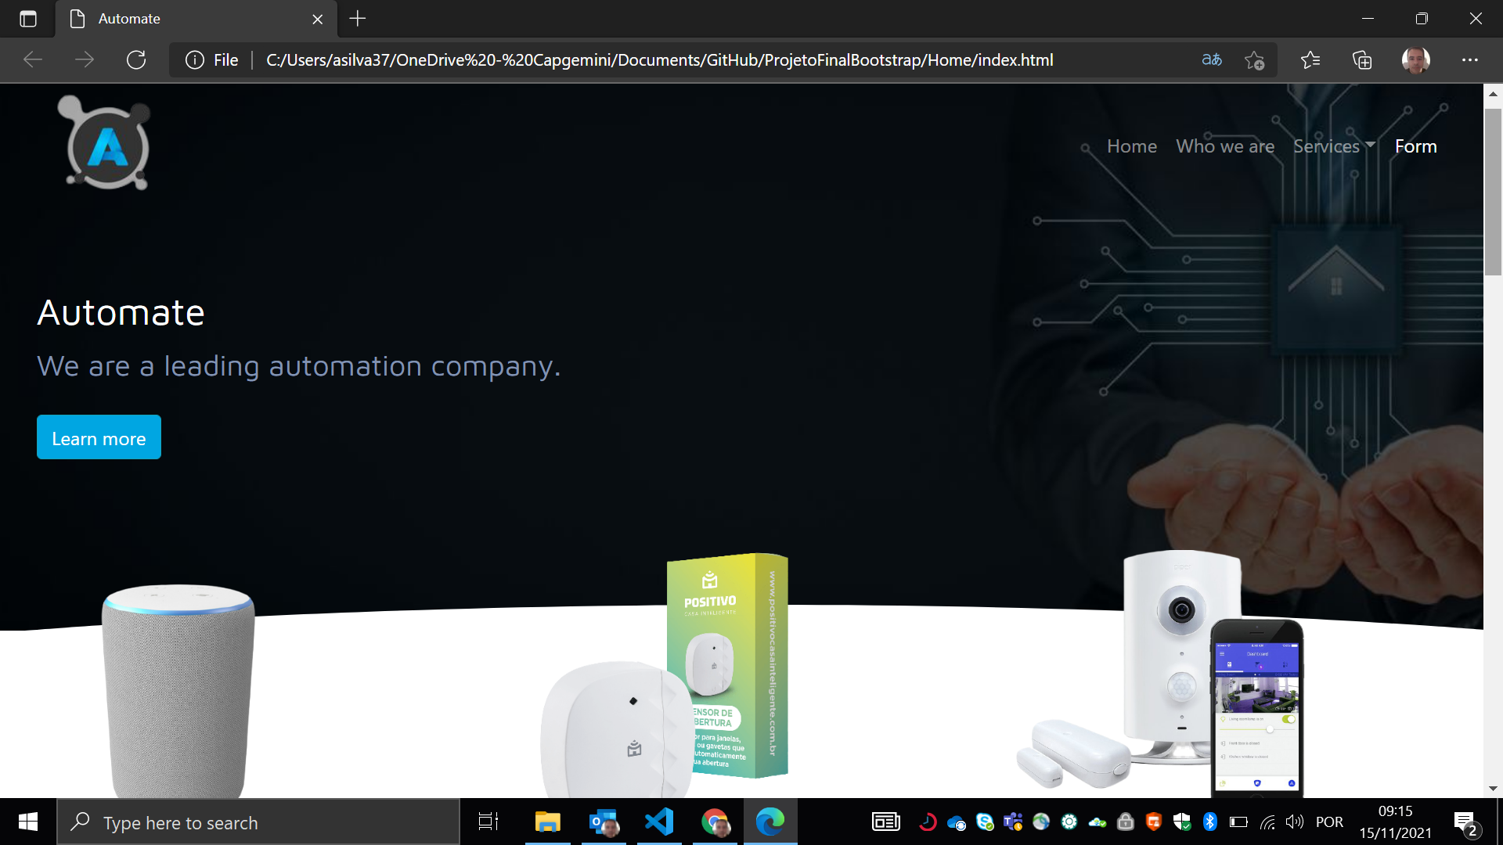Open Edge Settings and more menu
The height and width of the screenshot is (845, 1503).
point(1469,60)
